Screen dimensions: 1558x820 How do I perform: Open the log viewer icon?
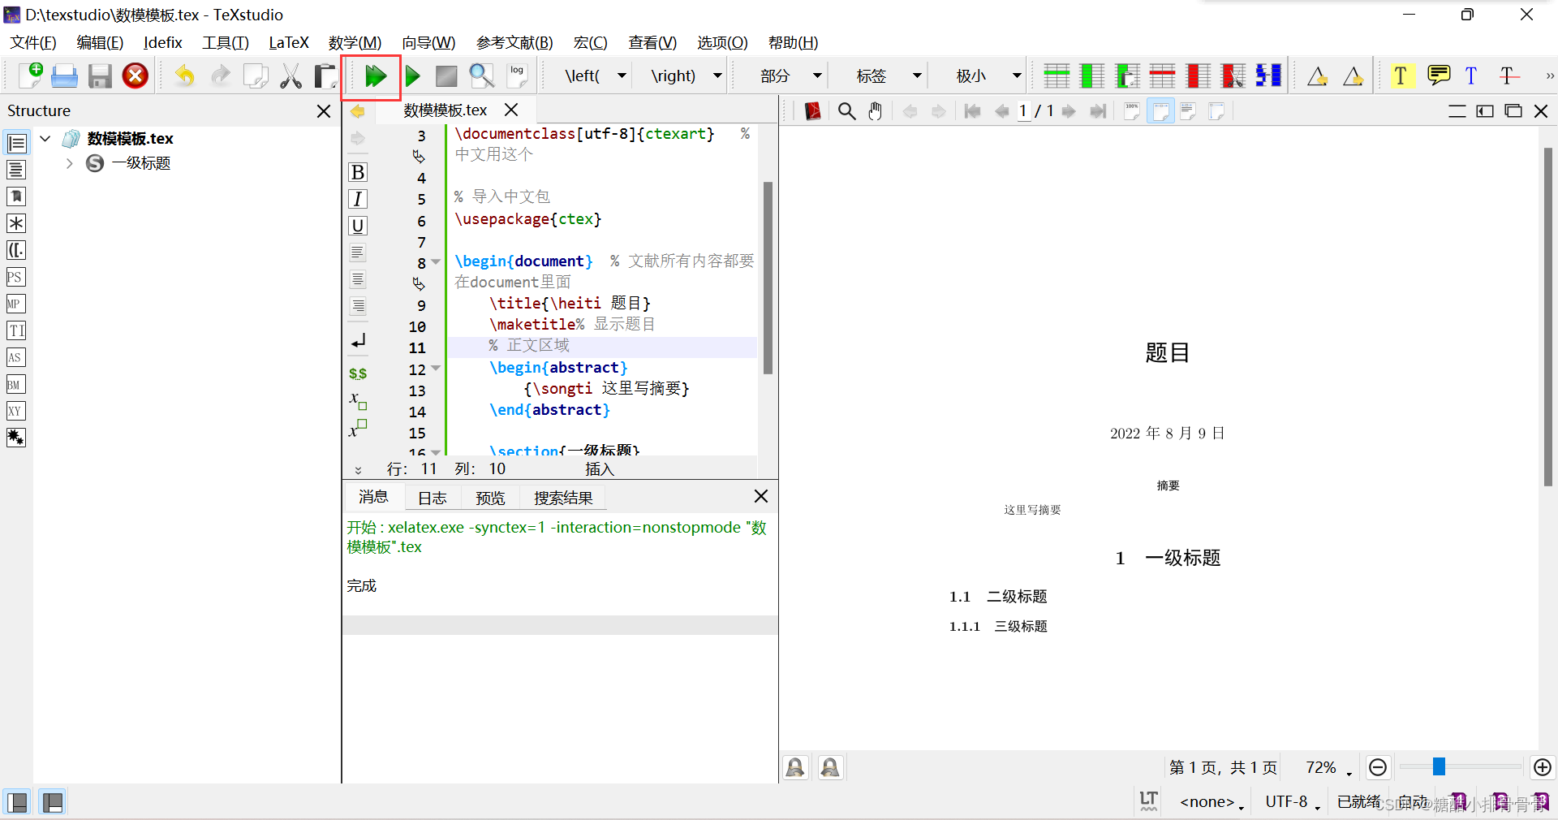click(x=517, y=76)
